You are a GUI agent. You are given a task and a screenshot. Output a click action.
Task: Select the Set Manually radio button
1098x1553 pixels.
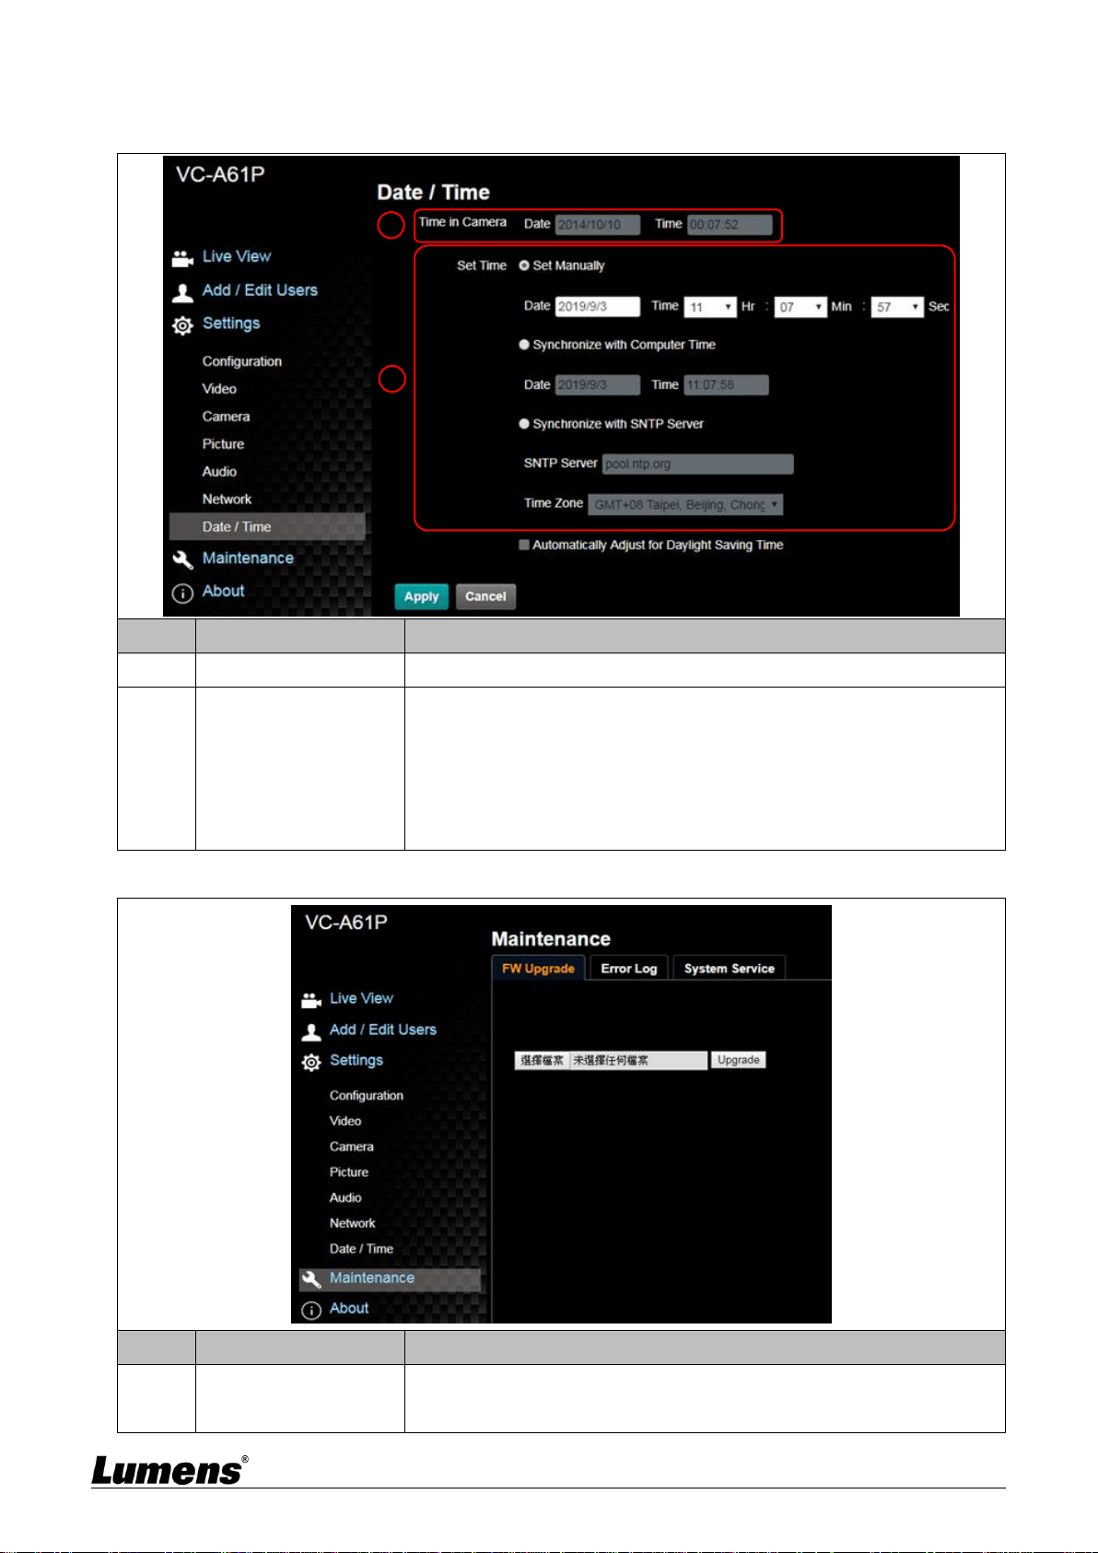pyautogui.click(x=524, y=265)
